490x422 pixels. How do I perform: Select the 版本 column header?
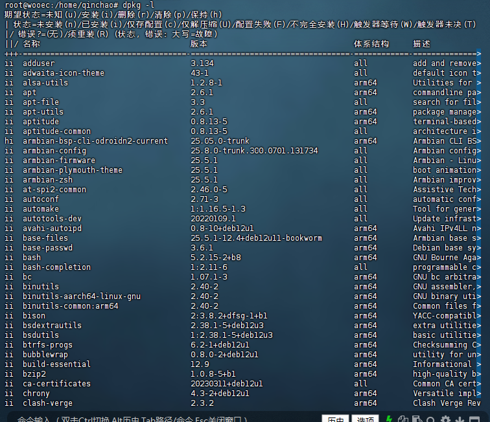coord(199,44)
